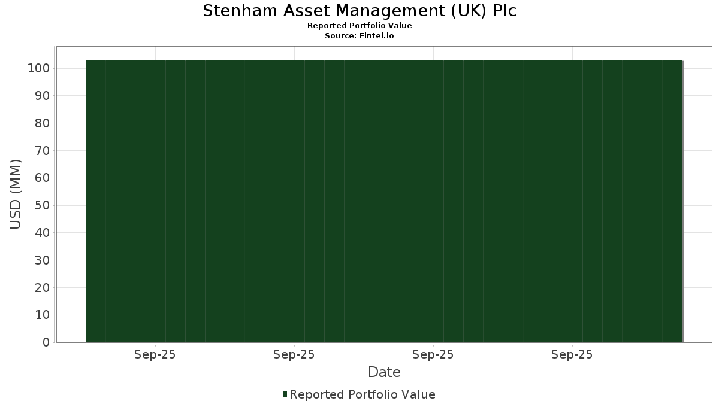Select the 70 y-axis tick label

[41, 151]
